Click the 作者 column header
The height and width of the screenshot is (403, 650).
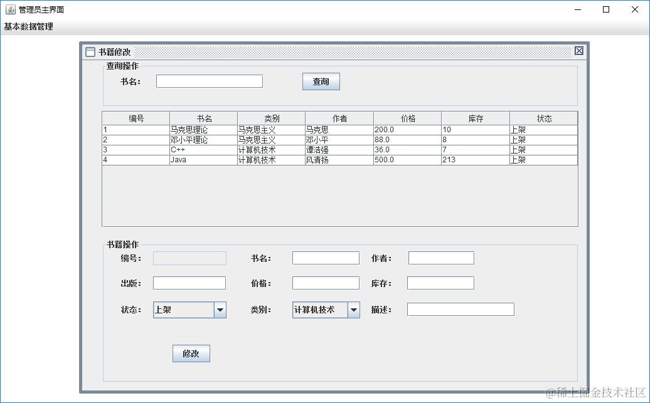tap(339, 118)
